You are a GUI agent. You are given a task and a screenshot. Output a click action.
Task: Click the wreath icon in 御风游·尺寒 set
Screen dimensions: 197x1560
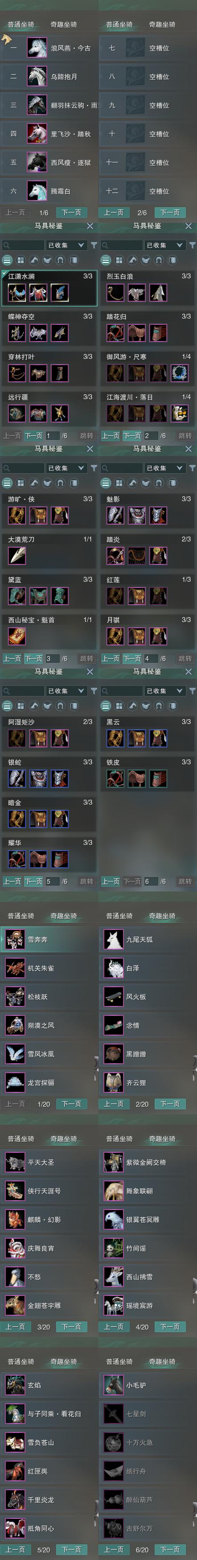tap(179, 373)
